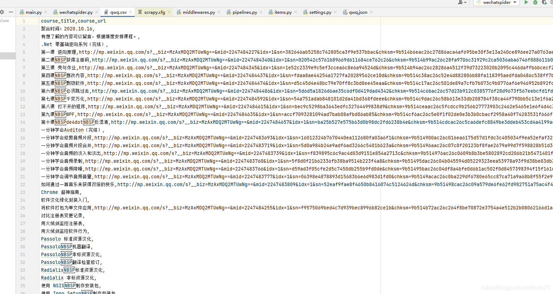553x294 pixels.
Task: Click the '如何通过一首音乐' row
Action: [296, 184]
